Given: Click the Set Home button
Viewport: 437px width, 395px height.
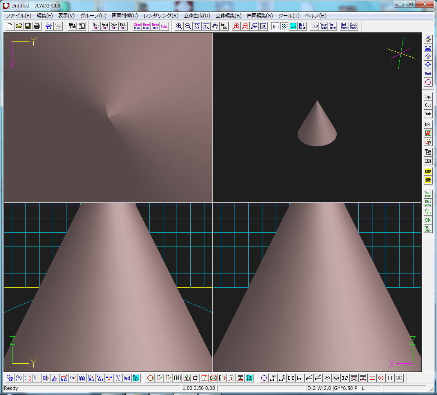Looking at the screenshot, I should pos(345,26).
